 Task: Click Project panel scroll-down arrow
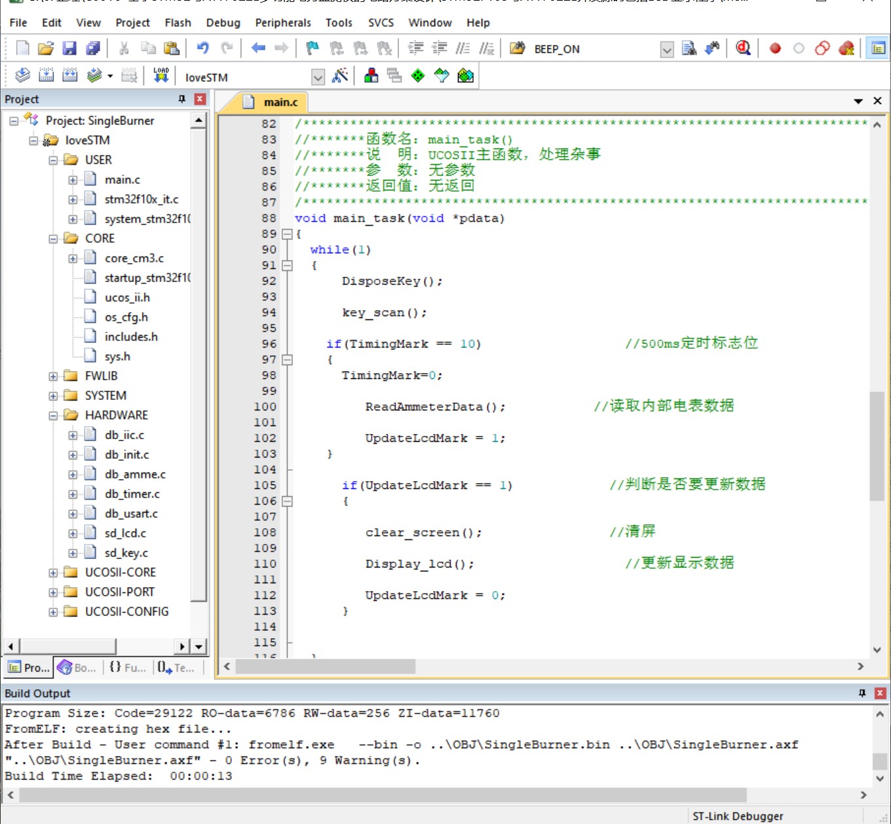point(198,646)
